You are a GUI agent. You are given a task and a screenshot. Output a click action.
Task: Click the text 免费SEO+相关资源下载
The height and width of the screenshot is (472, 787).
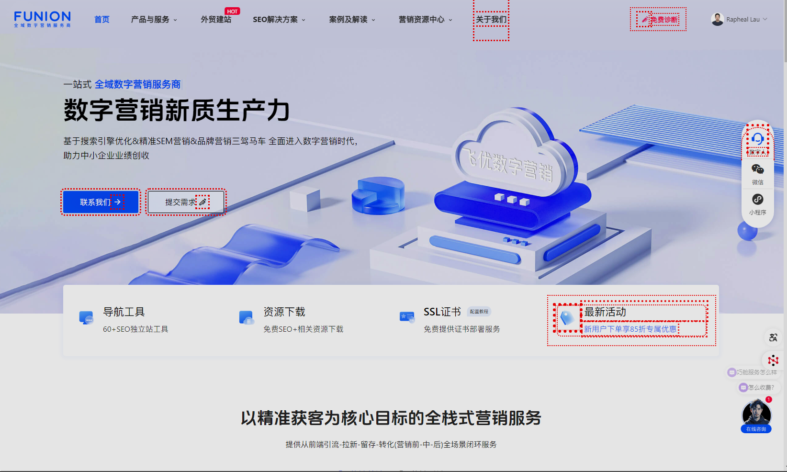click(304, 329)
